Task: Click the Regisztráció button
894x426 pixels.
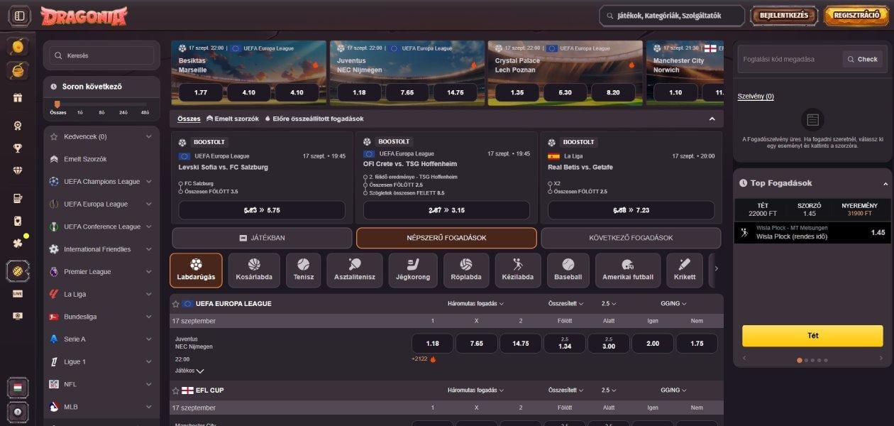Action: (x=856, y=15)
